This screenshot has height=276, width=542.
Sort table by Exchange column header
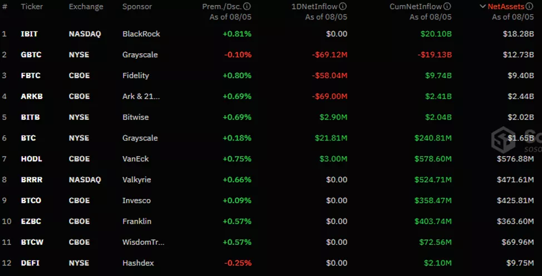tap(86, 7)
